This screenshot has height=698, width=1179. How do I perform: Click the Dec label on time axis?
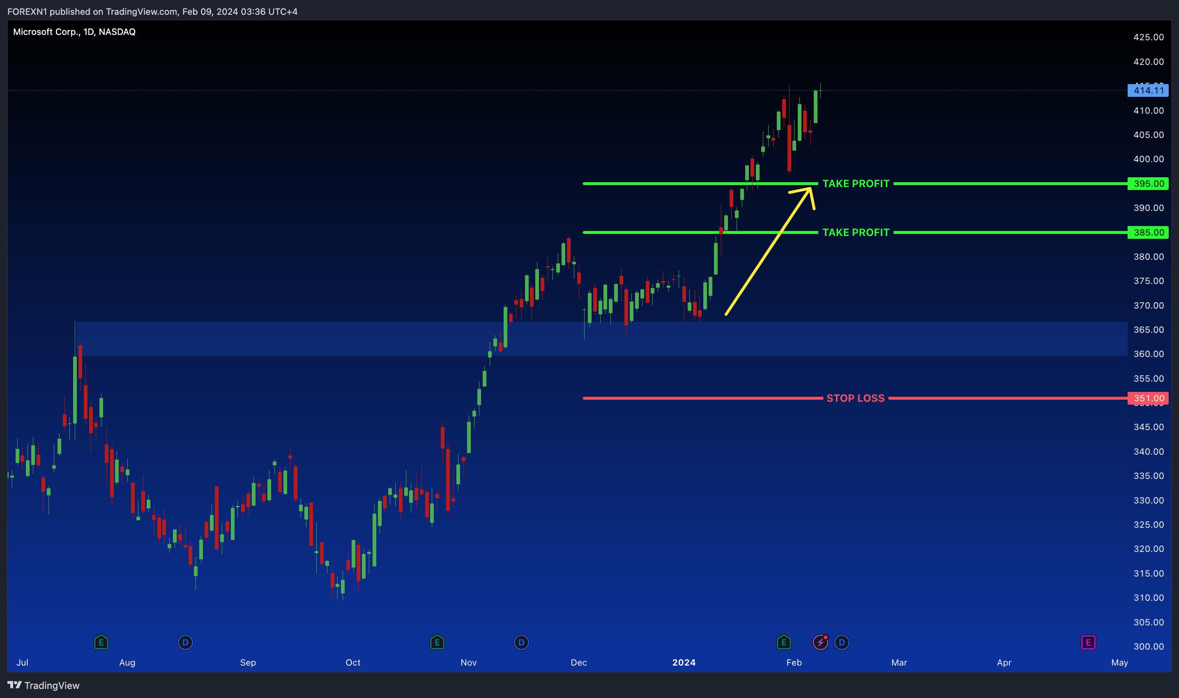[x=579, y=662]
